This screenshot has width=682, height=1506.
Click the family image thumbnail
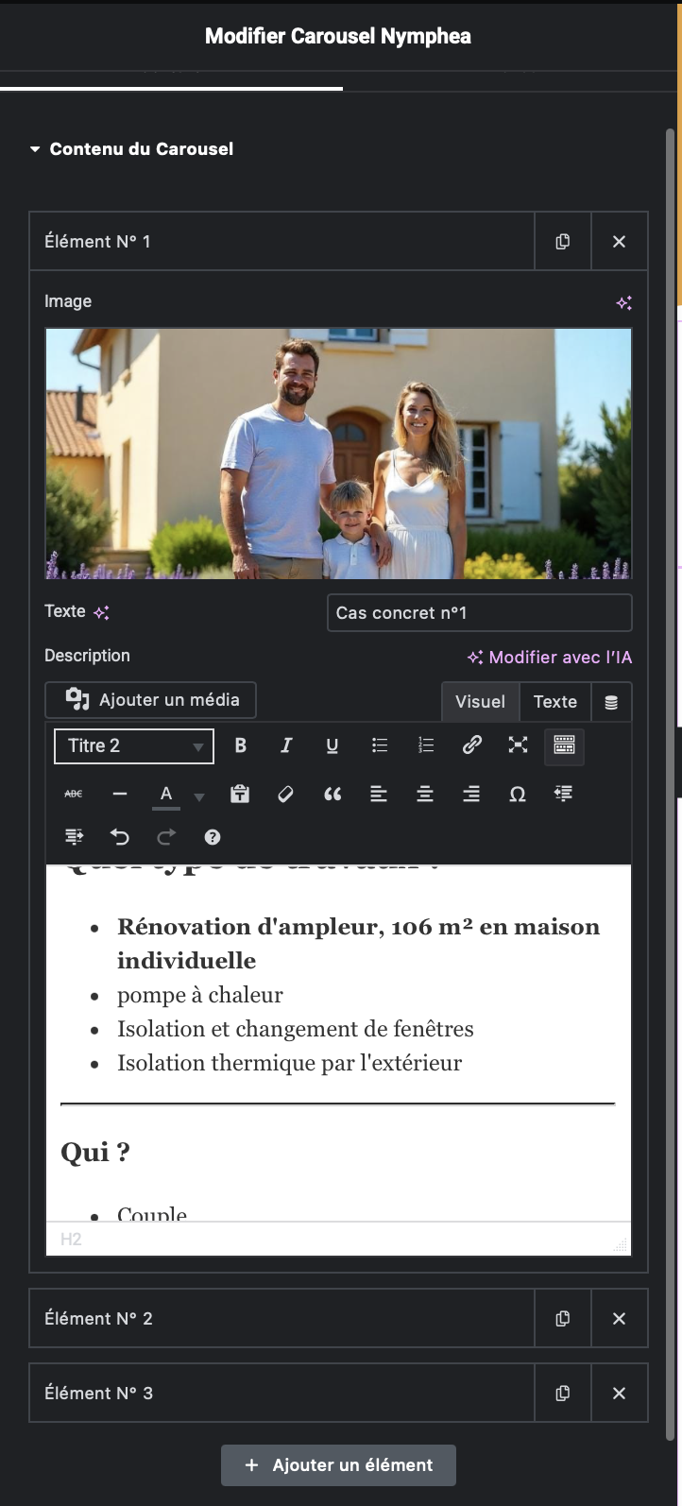(338, 454)
